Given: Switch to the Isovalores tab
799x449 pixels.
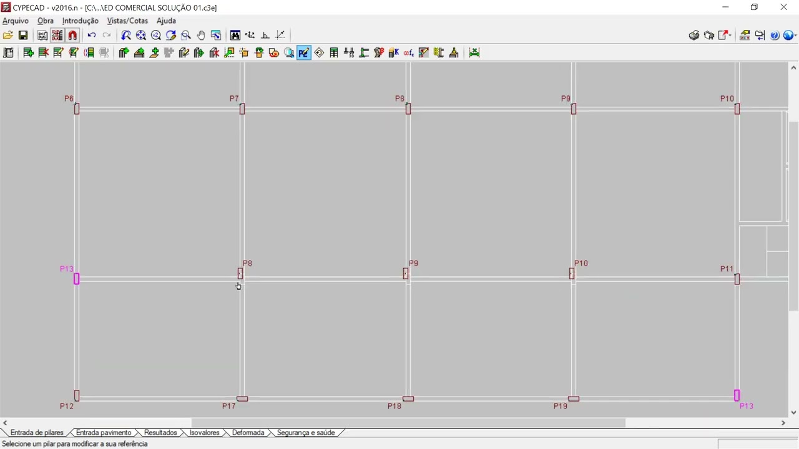Looking at the screenshot, I should [x=205, y=433].
